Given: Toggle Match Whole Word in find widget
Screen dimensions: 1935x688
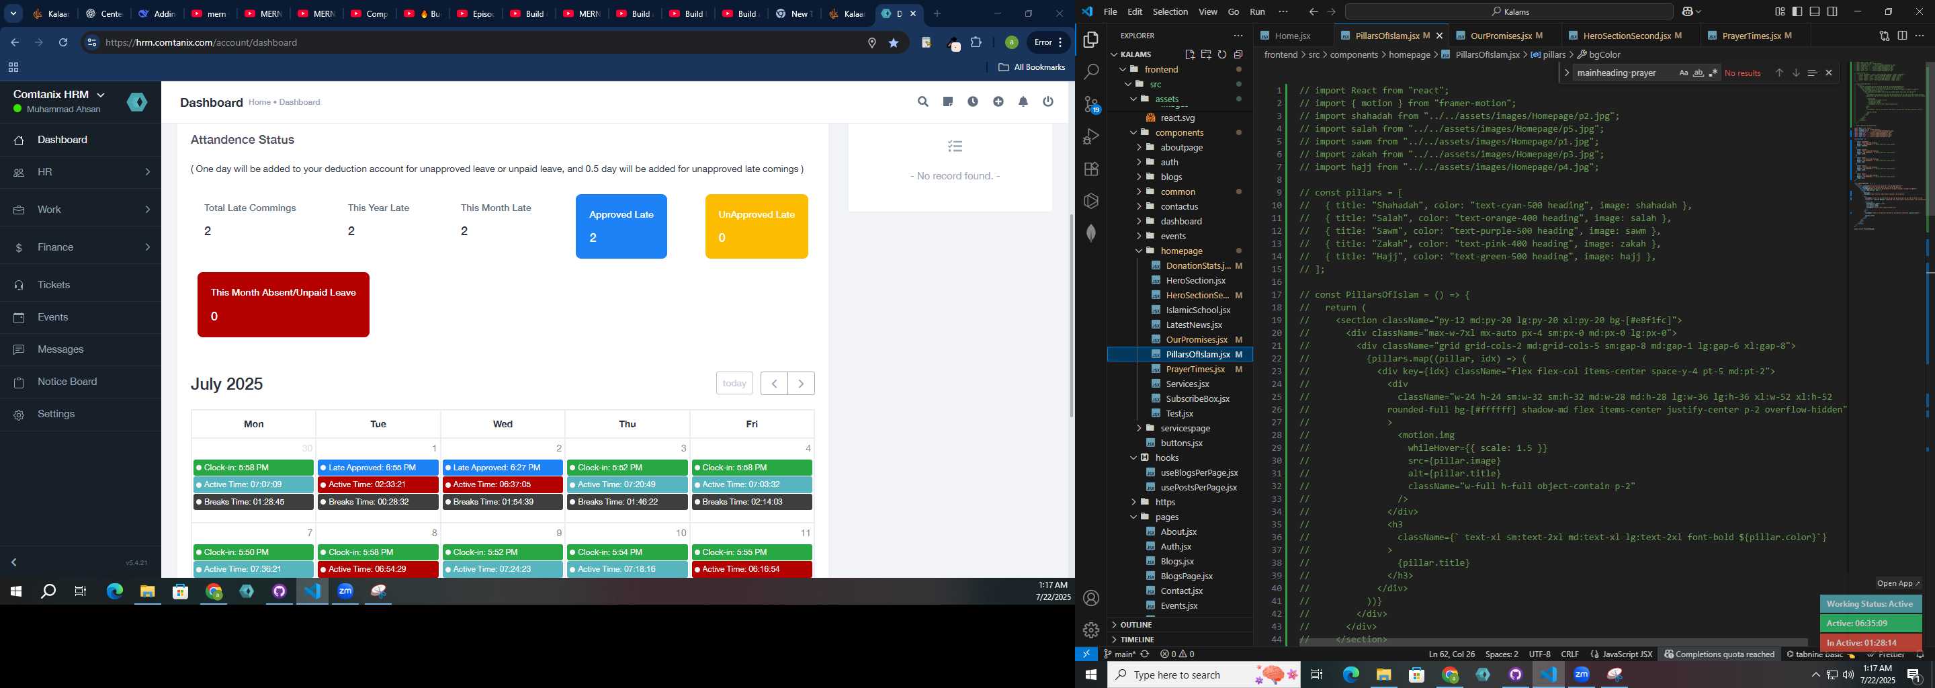Looking at the screenshot, I should [1698, 73].
